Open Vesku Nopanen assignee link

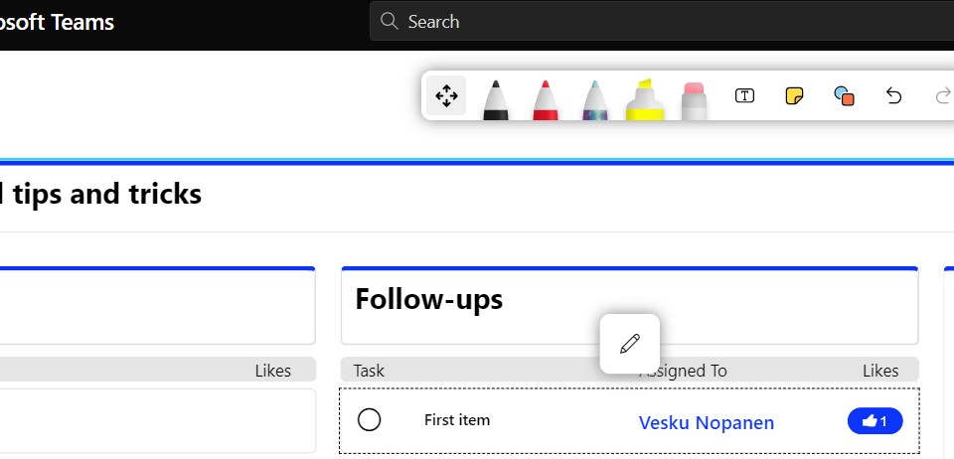(706, 423)
